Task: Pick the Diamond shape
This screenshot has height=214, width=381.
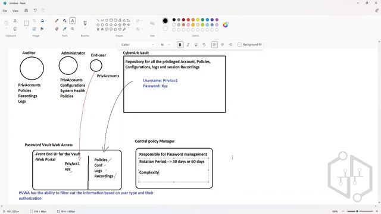Action: pos(98,25)
